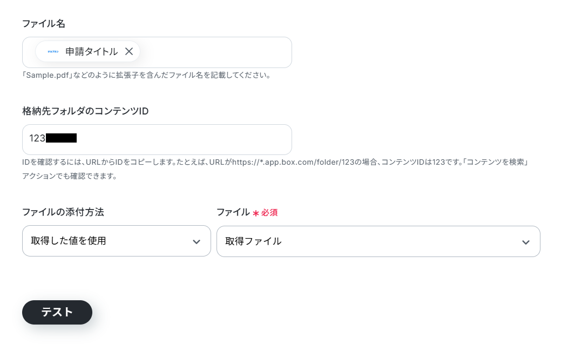Open the 取得ファイル dropdown
Screen dimensions: 568x351
pyautogui.click(x=378, y=241)
